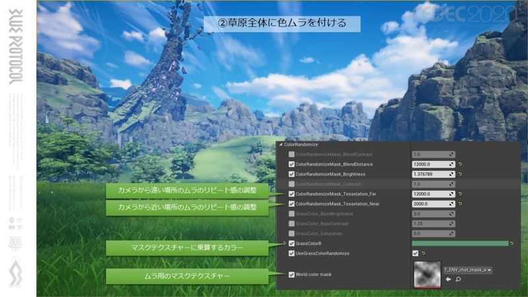Click the World color mask texture thumbnail

tap(427, 275)
